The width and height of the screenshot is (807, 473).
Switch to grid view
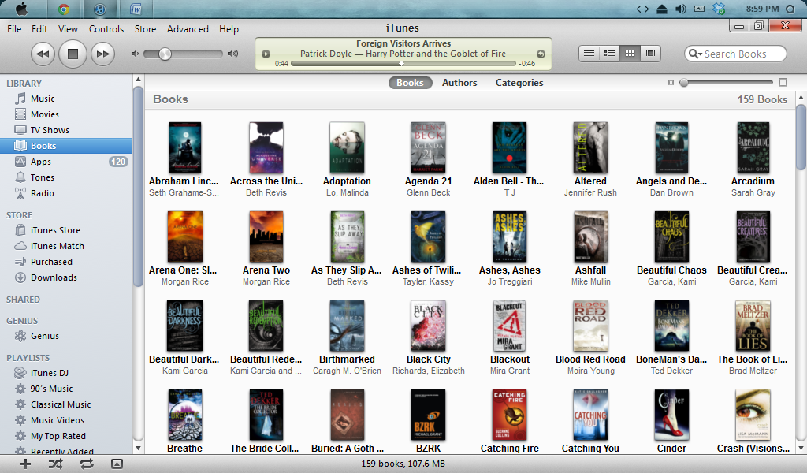(x=630, y=54)
